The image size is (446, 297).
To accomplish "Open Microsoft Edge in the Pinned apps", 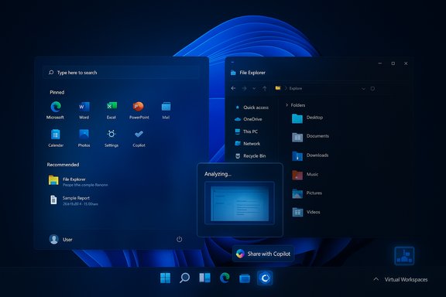I will coord(56,111).
